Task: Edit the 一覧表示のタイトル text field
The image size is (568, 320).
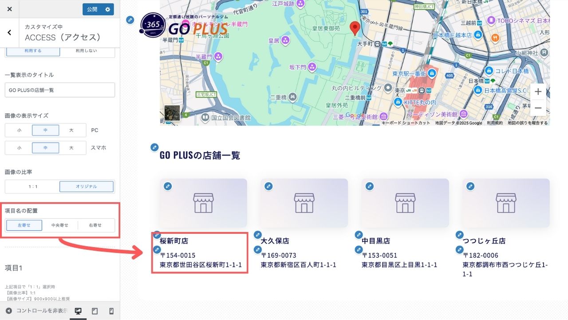Action: [x=60, y=90]
